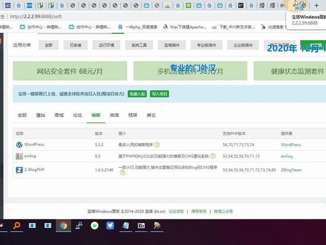This screenshot has height=245, width=326.
Task: Switch to 商城 deployment tab
Action: pos(59,115)
